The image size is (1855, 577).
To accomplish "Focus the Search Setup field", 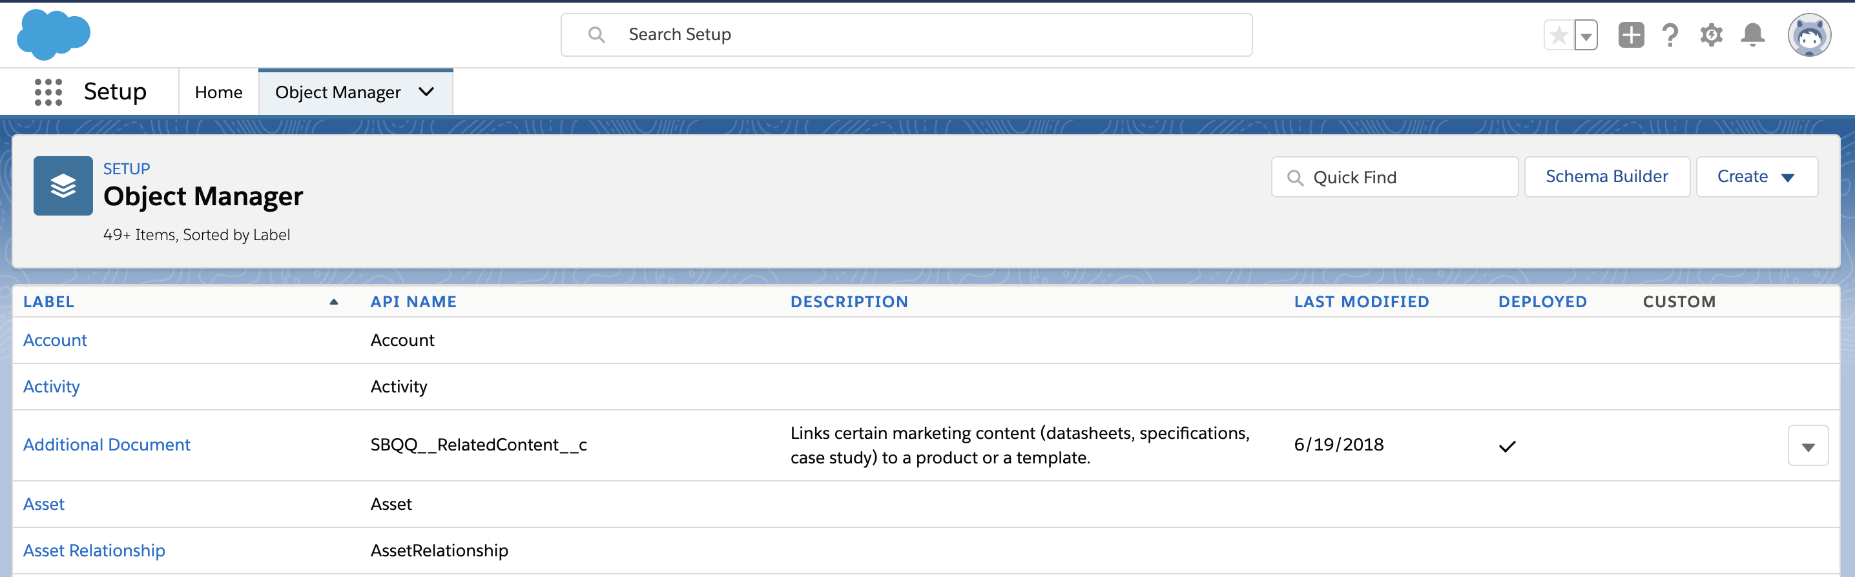I will pos(906,35).
